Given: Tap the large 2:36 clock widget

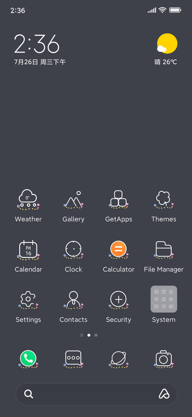Looking at the screenshot, I should point(36,44).
